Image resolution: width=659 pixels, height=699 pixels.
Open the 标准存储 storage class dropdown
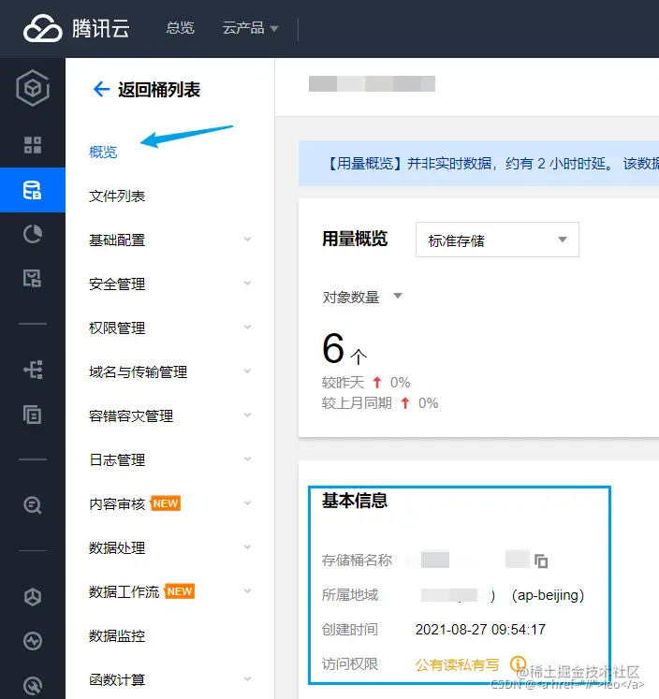tap(497, 240)
